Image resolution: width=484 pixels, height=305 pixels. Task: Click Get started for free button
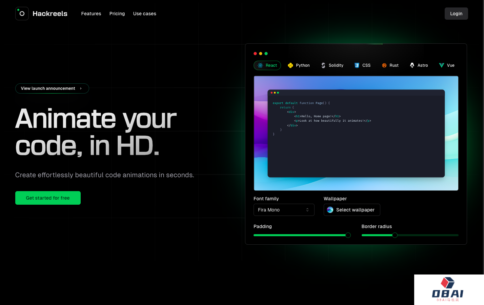point(48,198)
